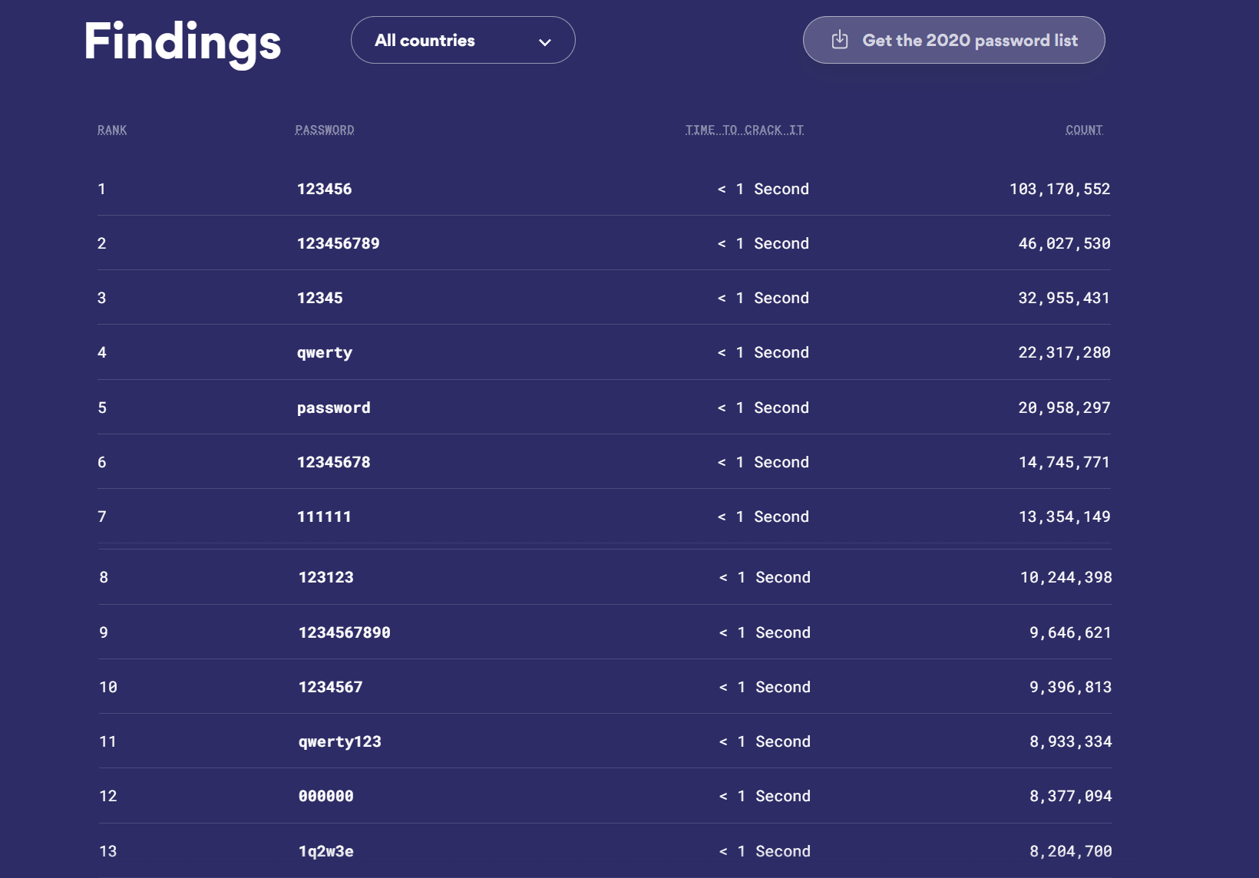Screen dimensions: 1259x878
Task: Click count value 8,204,700
Action: 1071,851
